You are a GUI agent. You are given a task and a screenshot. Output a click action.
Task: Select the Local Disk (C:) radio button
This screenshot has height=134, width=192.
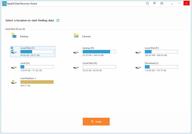(x=12, y=48)
